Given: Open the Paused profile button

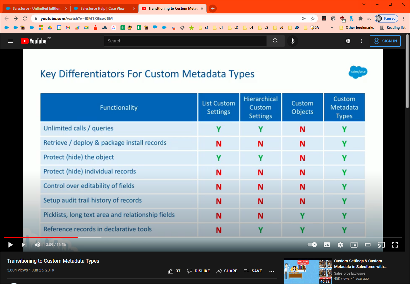Looking at the screenshot, I should (x=386, y=18).
